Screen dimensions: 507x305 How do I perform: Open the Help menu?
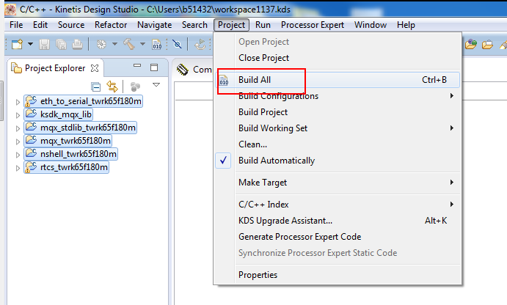[x=406, y=25]
